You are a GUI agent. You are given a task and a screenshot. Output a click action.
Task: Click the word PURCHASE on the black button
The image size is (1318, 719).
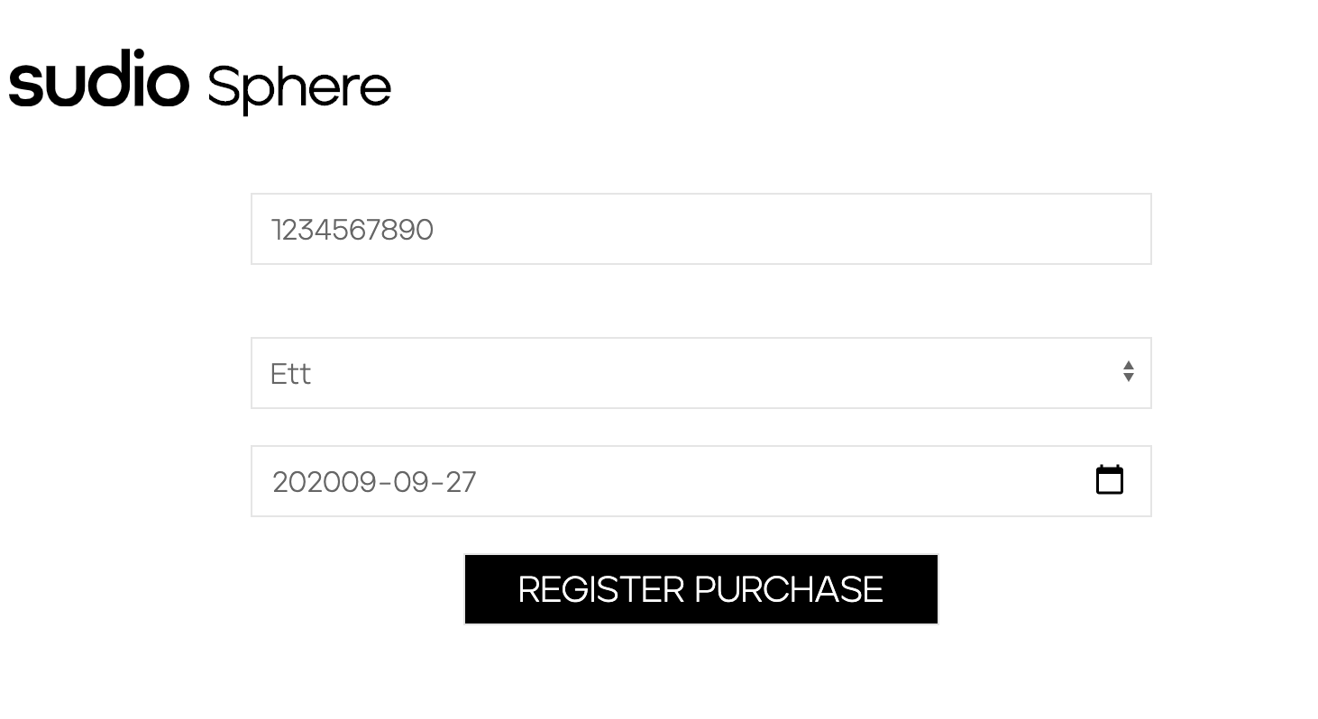[789, 589]
